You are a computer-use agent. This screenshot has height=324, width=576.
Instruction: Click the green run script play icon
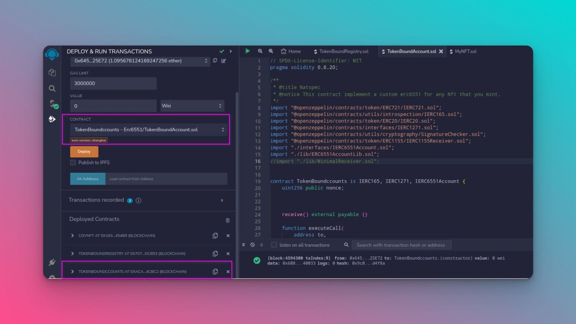pos(247,51)
